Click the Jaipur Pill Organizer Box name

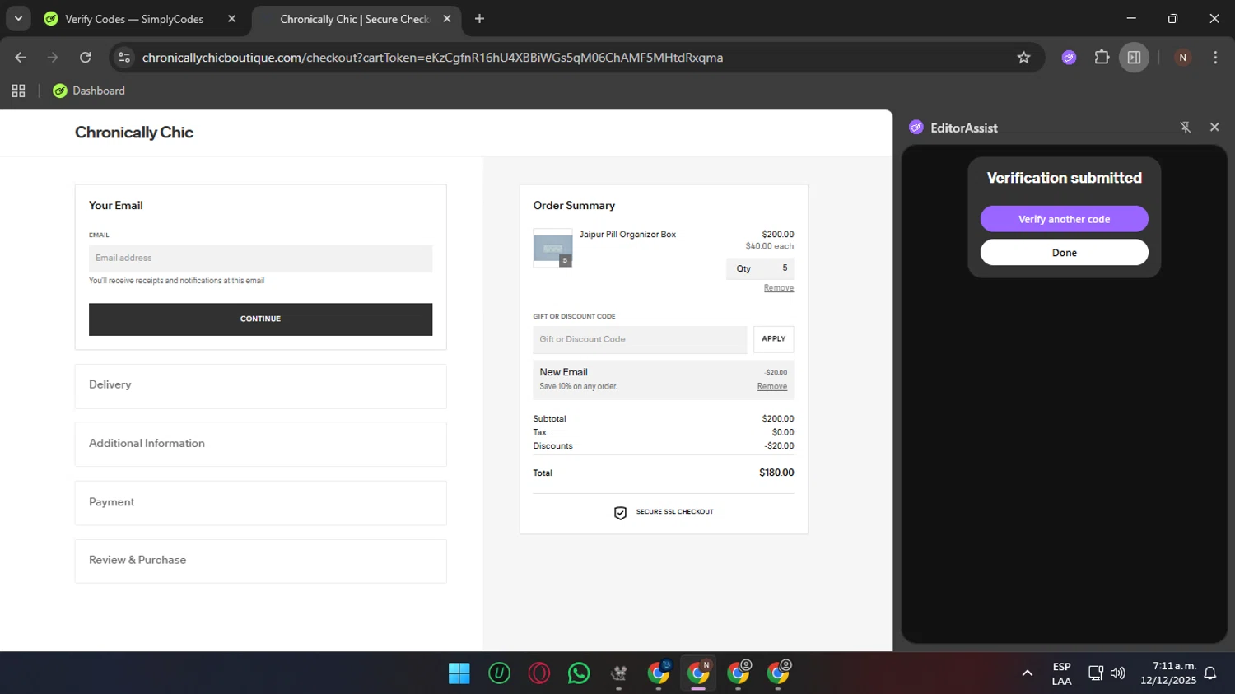[x=627, y=235]
